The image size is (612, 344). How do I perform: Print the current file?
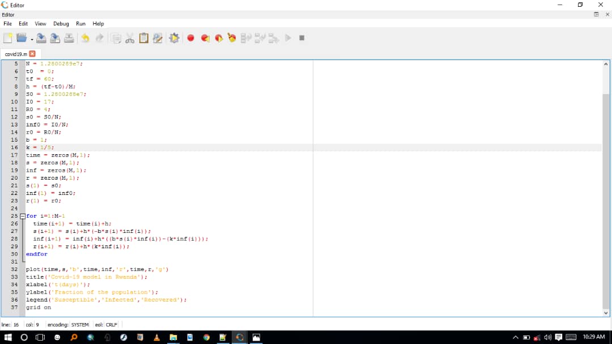[69, 38]
